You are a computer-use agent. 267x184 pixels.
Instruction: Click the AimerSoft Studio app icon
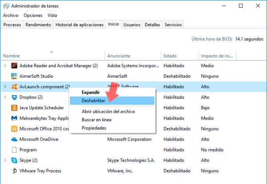14,76
